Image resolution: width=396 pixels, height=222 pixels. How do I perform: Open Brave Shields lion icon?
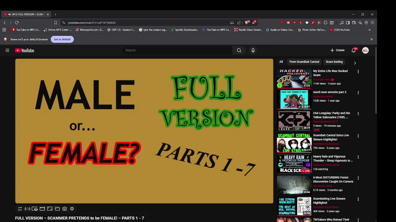pyautogui.click(x=247, y=23)
